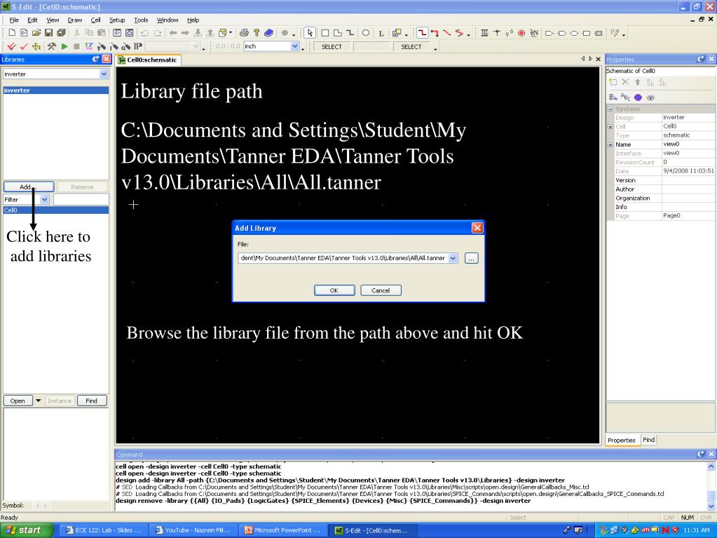Click the question mark help pointer icon
The height and width of the screenshot is (538, 717).
point(257,33)
